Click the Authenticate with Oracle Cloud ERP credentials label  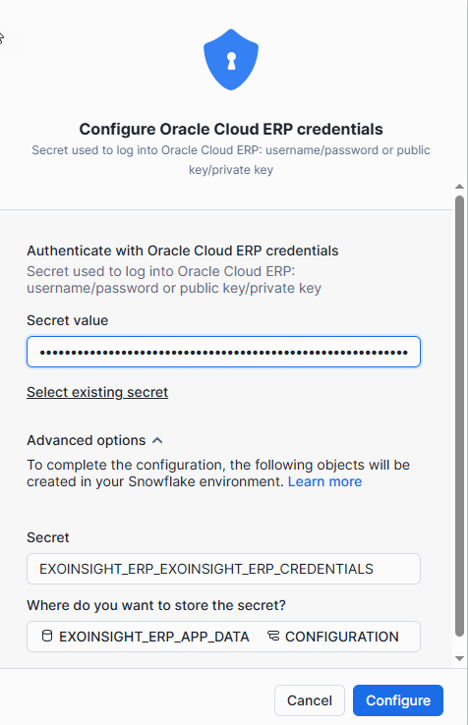183,251
